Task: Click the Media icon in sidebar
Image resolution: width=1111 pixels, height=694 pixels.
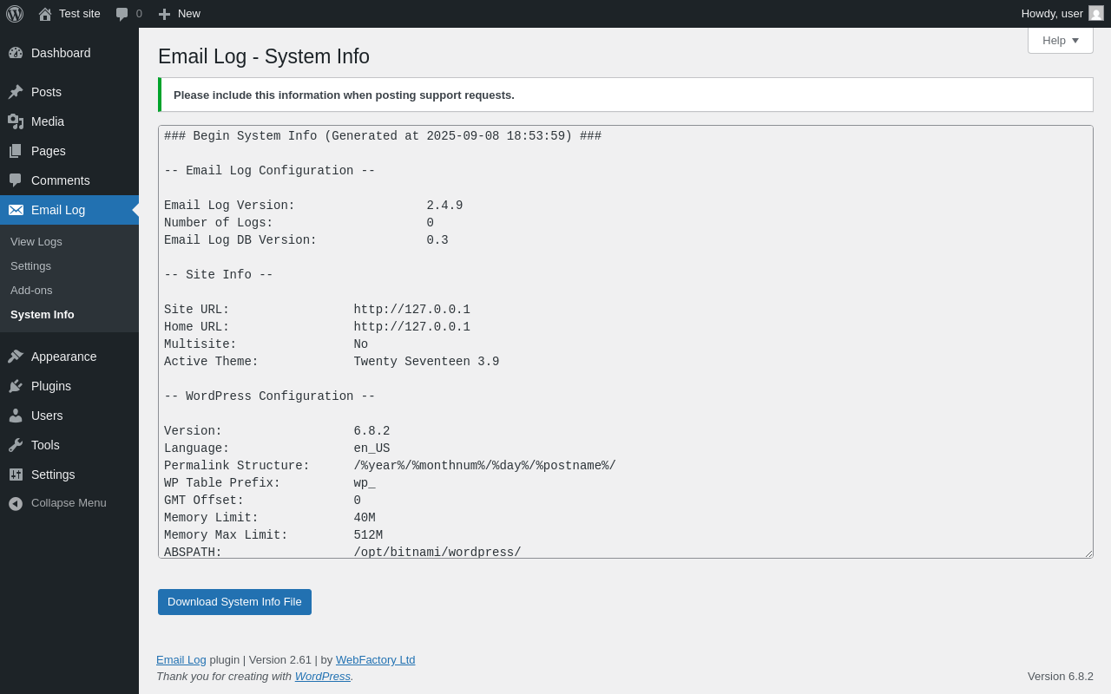Action: [x=16, y=121]
